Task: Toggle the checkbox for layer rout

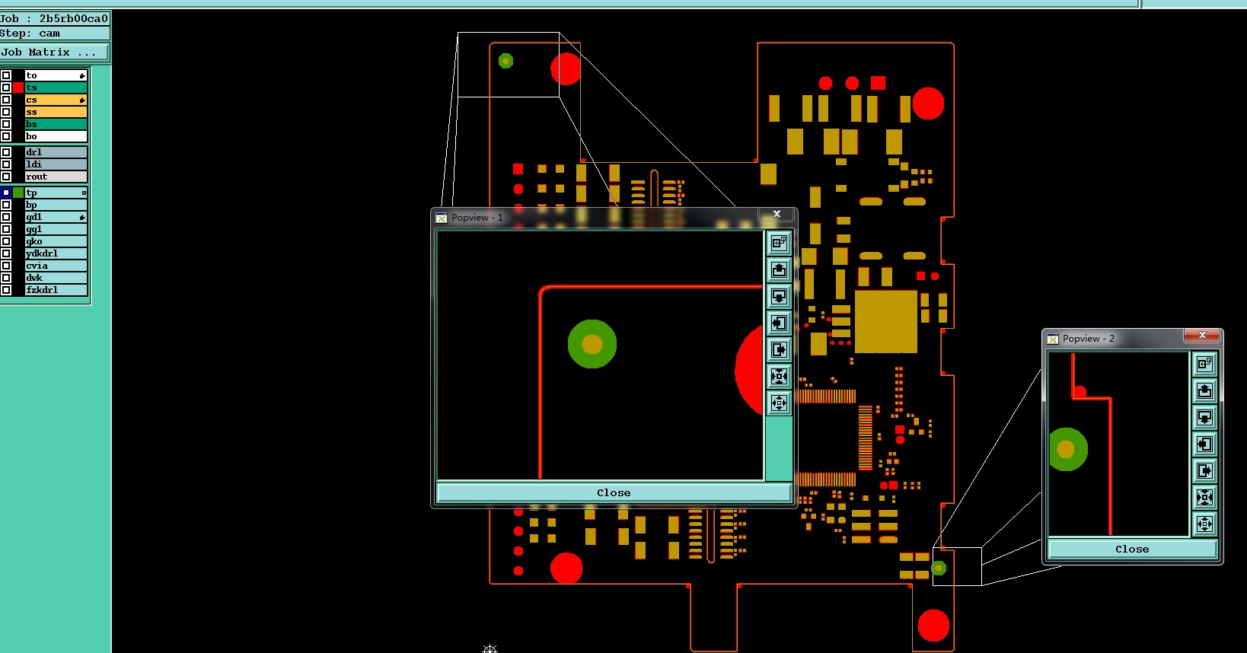Action: pyautogui.click(x=6, y=177)
